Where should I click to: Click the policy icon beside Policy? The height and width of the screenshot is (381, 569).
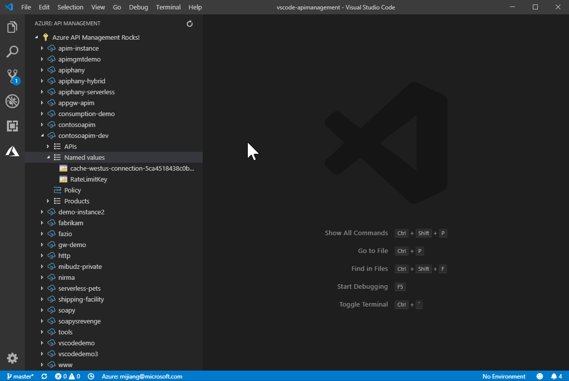point(57,190)
